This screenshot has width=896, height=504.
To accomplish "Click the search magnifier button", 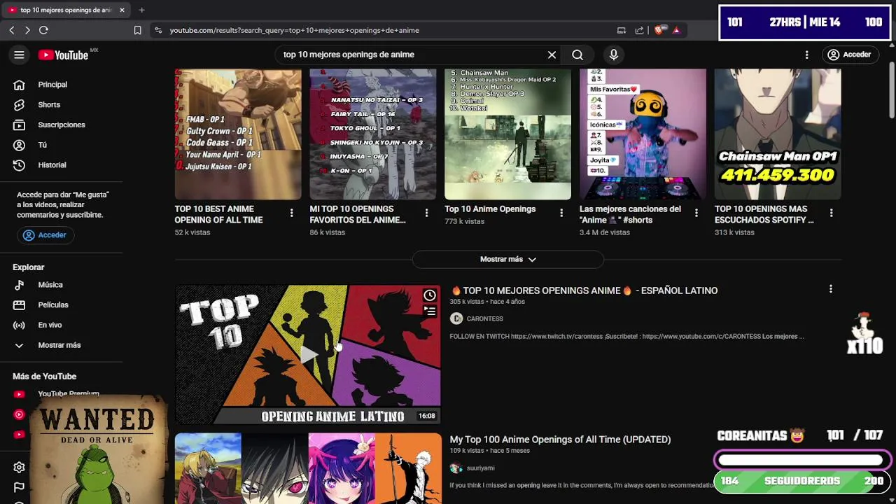I will click(577, 55).
